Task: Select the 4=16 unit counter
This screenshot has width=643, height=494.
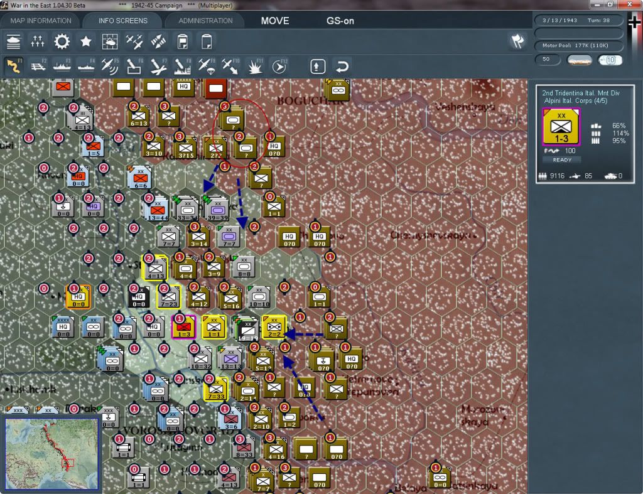Action: 276,449
